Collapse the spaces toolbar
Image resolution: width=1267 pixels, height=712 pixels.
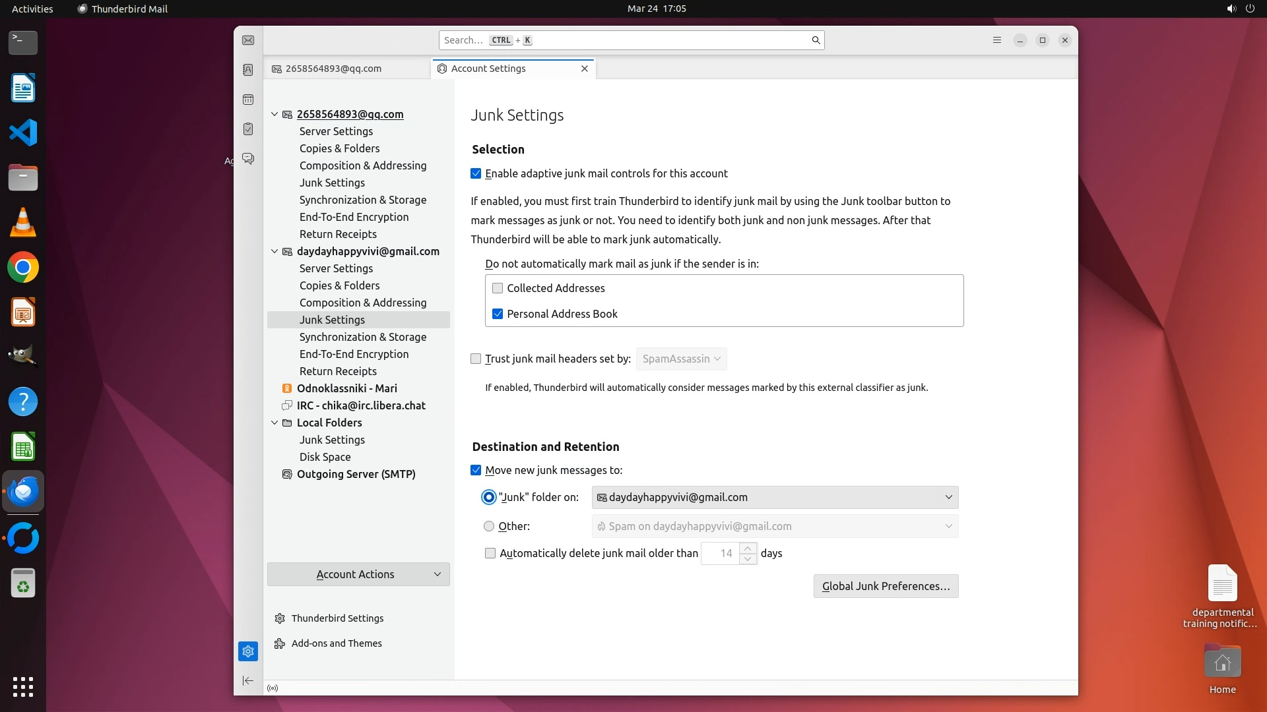[x=248, y=680]
